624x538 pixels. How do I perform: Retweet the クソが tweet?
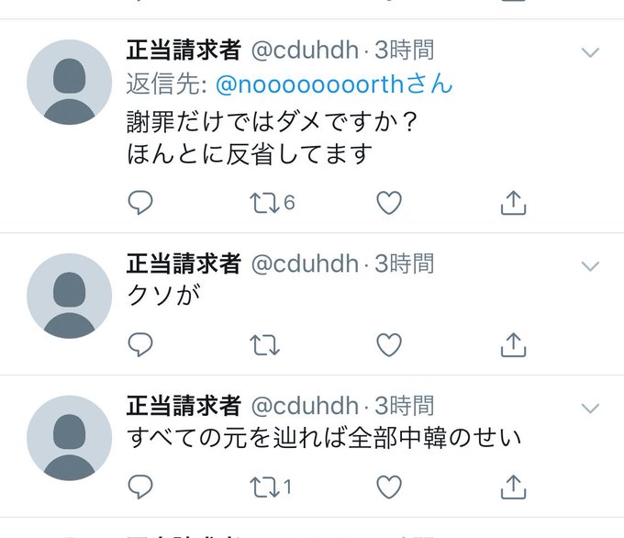click(x=264, y=345)
